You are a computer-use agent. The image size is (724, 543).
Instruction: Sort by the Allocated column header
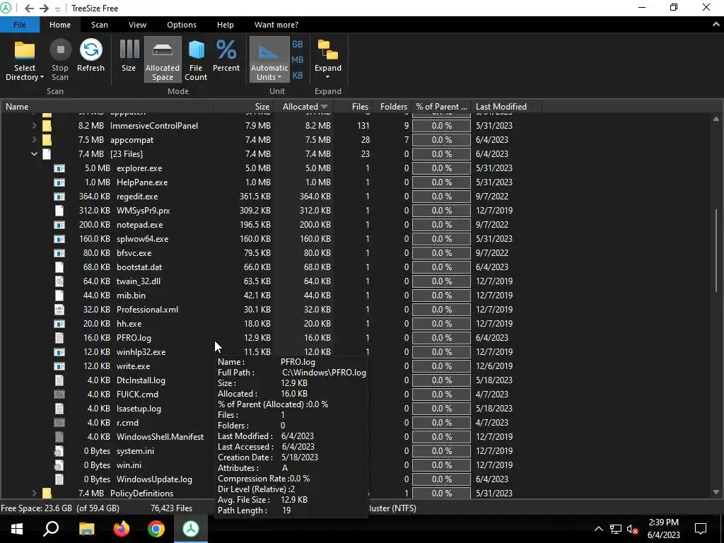click(x=304, y=107)
